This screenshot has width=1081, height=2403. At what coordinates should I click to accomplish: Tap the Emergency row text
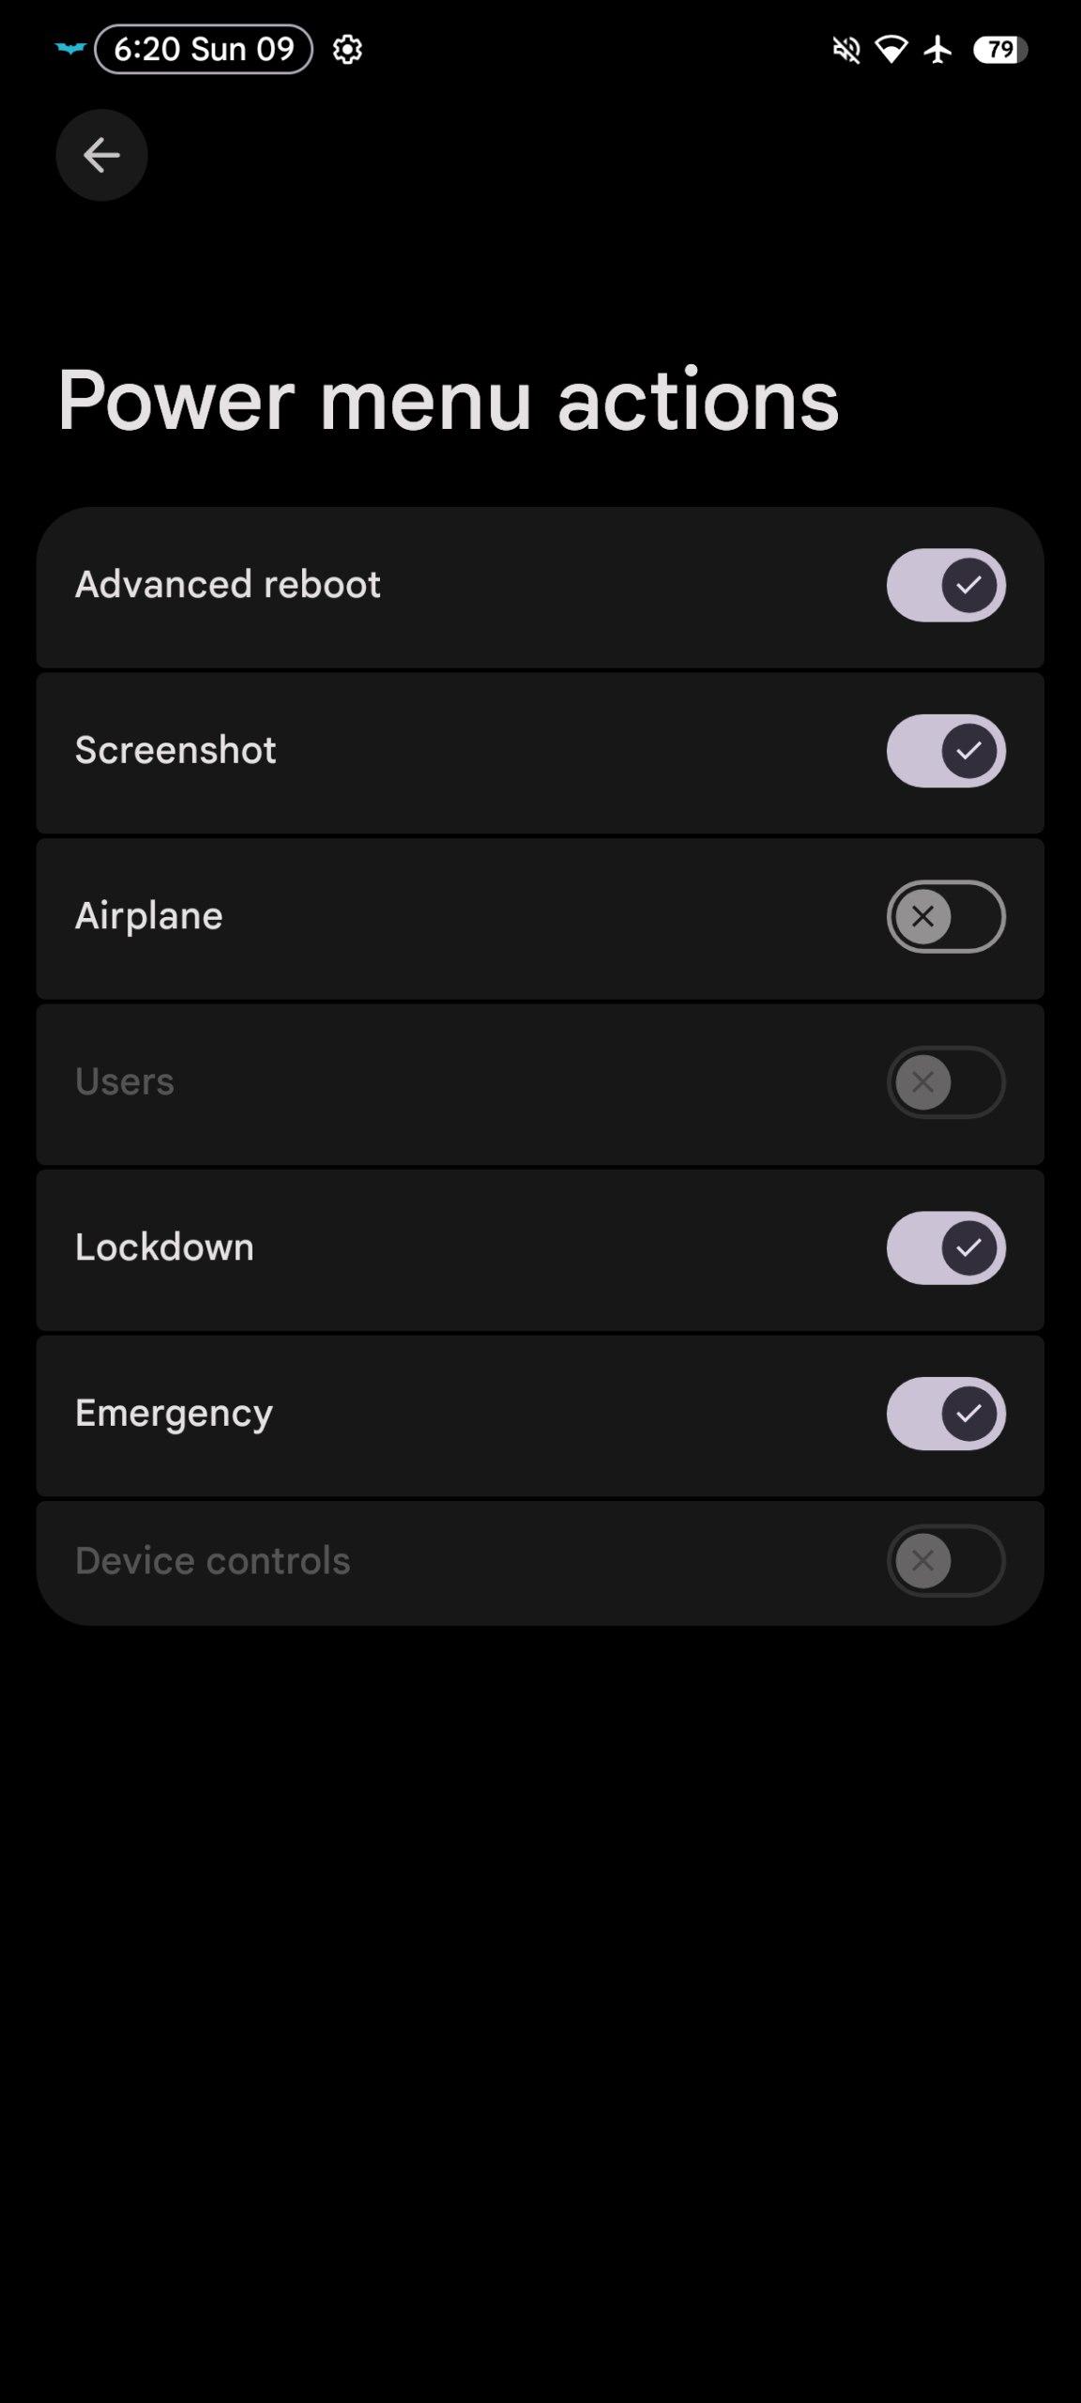[x=174, y=1413]
